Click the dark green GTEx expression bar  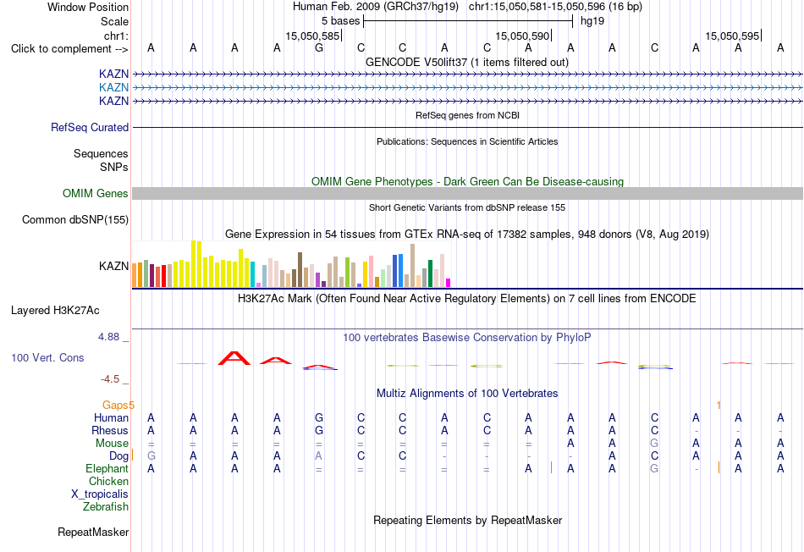pos(430,273)
